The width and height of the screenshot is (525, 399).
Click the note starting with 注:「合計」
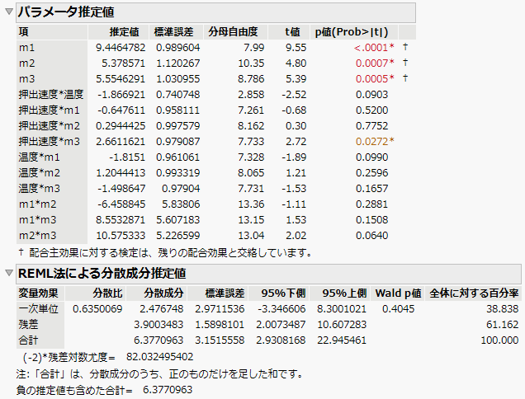click(x=159, y=374)
